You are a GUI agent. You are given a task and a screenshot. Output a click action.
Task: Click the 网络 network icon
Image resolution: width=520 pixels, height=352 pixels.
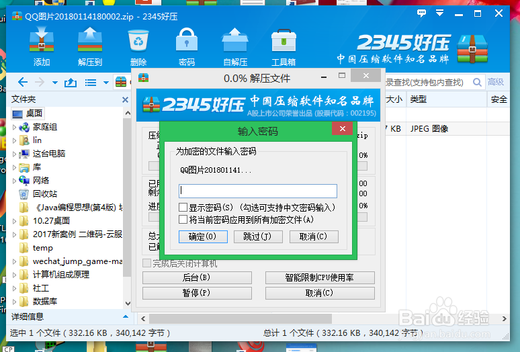pyautogui.click(x=24, y=181)
